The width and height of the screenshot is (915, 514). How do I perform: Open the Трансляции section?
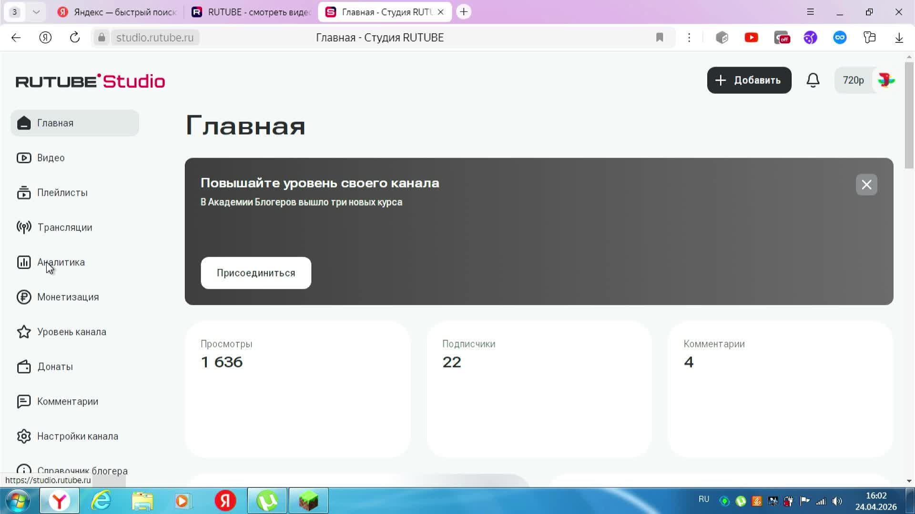64,227
